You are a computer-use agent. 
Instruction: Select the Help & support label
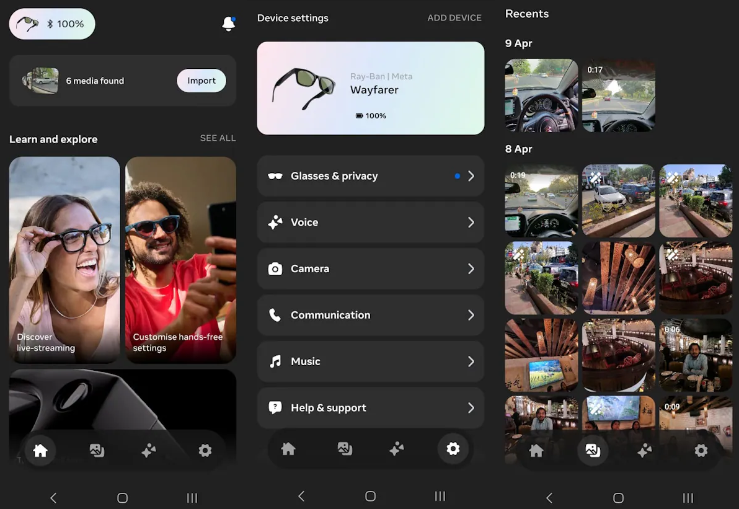point(329,408)
